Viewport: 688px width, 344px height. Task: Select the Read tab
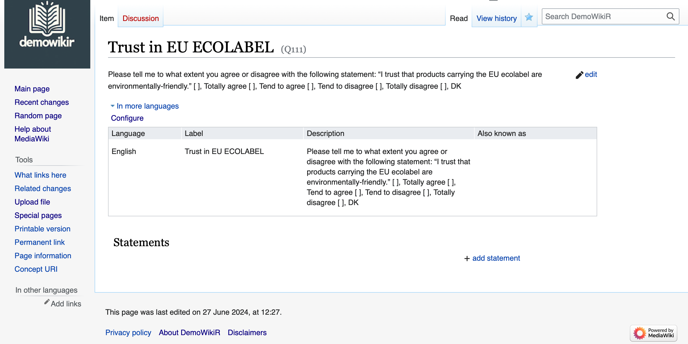[459, 18]
